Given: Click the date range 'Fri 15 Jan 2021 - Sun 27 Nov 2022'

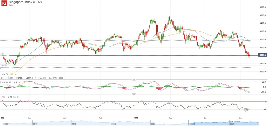Looking at the screenshot, I should [x=49, y=78].
